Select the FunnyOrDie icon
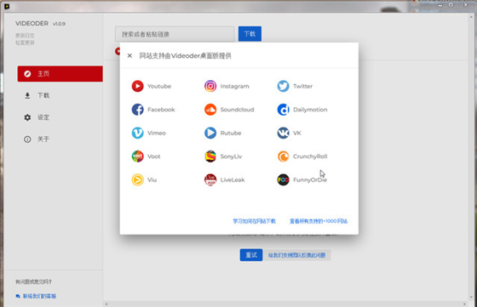The image size is (477, 307). [283, 179]
